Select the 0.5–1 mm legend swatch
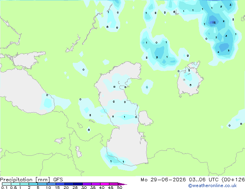The image size is (245, 189). pyautogui.click(x=15, y=184)
